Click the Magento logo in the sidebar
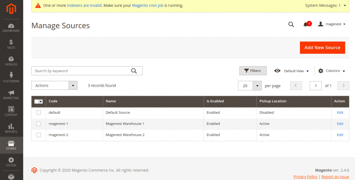This screenshot has height=180, width=355. point(11,9)
